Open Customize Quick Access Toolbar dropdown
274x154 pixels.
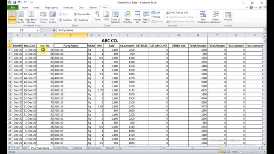tap(32, 2)
